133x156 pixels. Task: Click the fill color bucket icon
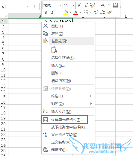coord(66,13)
